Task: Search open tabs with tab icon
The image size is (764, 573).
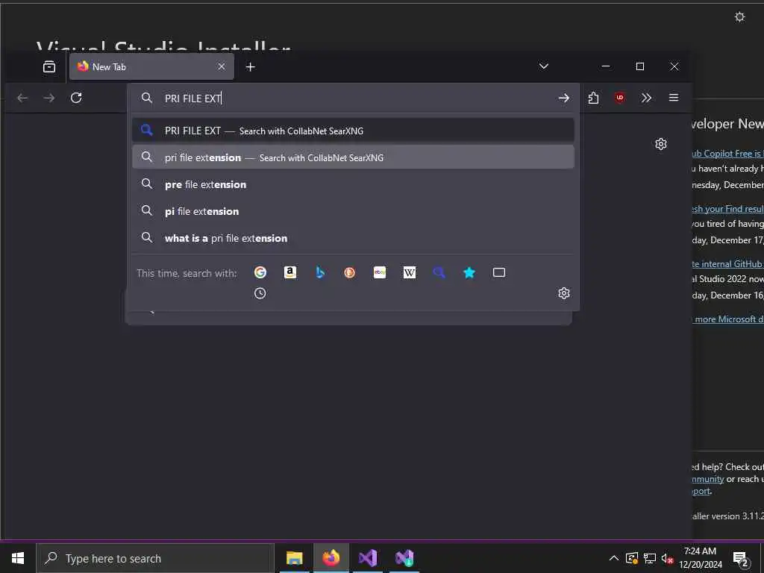Action: pos(499,272)
